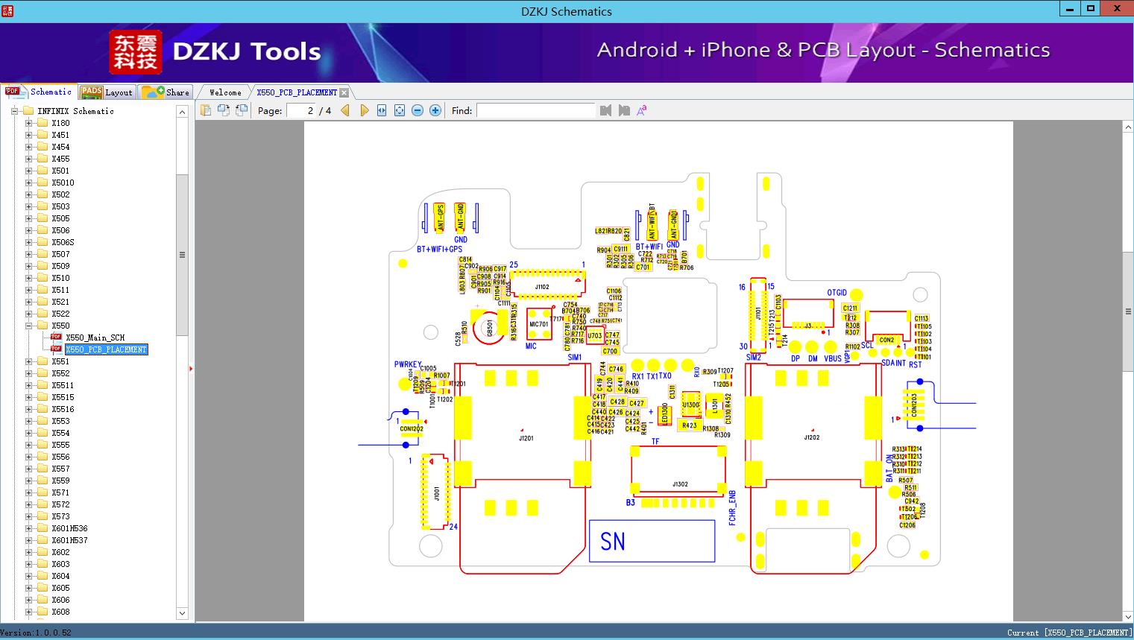Go to next page arrow
Image resolution: width=1134 pixels, height=640 pixels.
coord(364,110)
